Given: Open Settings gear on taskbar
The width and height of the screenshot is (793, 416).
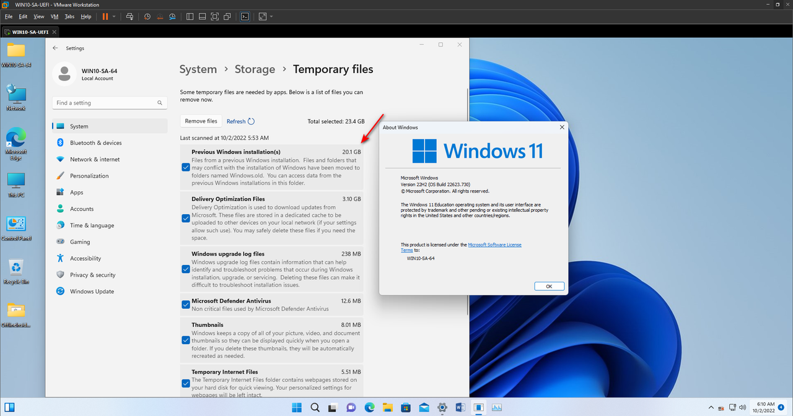Looking at the screenshot, I should point(442,407).
